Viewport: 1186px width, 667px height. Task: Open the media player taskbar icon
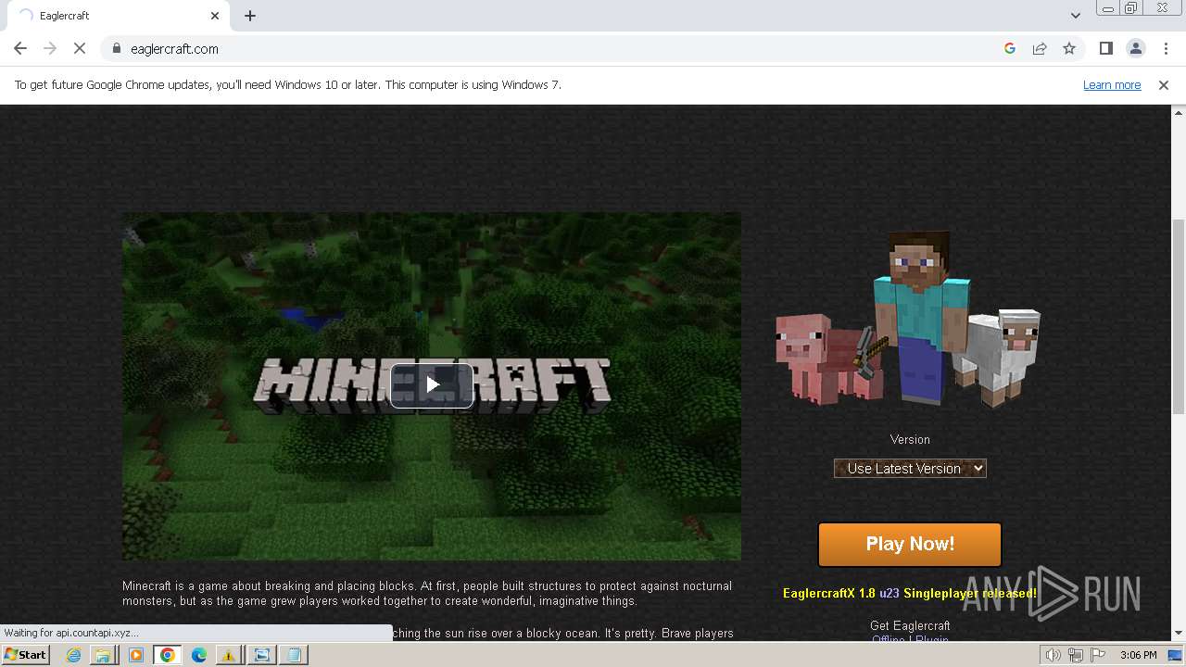135,655
